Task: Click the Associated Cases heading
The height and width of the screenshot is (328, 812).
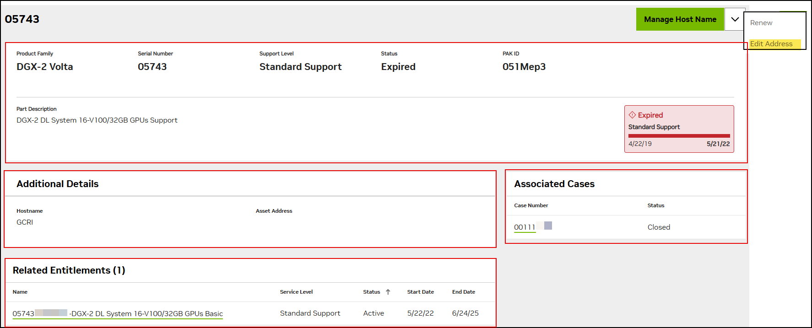Action: coord(554,184)
